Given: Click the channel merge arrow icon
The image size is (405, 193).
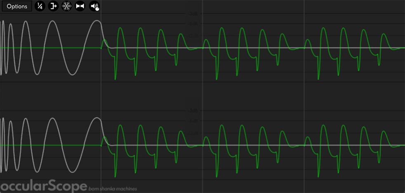Looking at the screenshot, I should 54,6.
